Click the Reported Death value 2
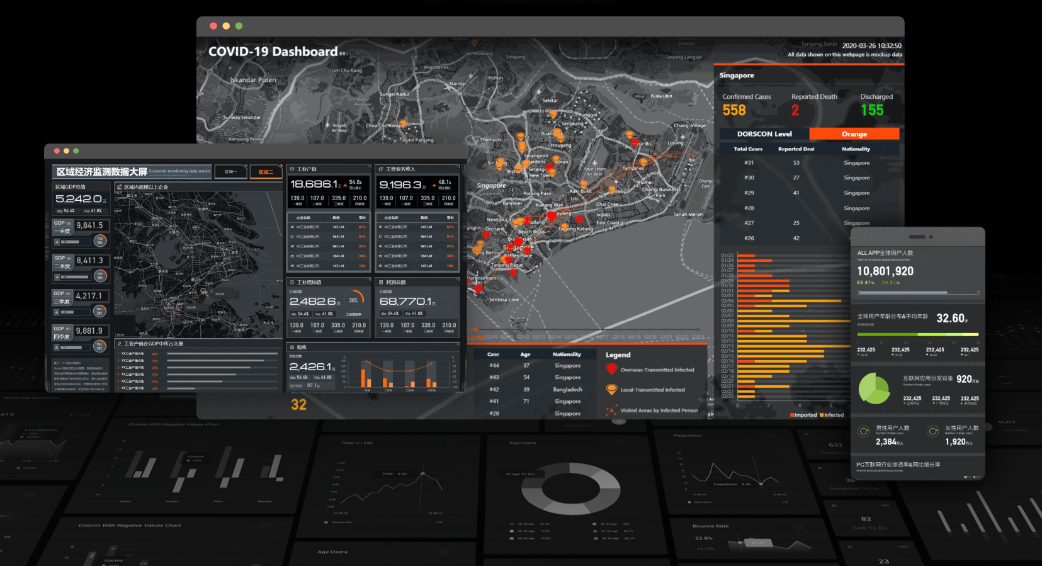1042x566 pixels. click(795, 110)
